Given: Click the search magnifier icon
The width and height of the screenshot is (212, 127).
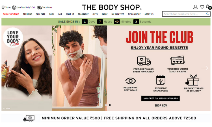Looking at the screenshot, I should point(207,14).
